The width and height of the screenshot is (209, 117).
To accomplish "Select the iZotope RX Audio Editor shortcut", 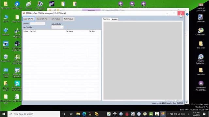I will click(x=17, y=46).
